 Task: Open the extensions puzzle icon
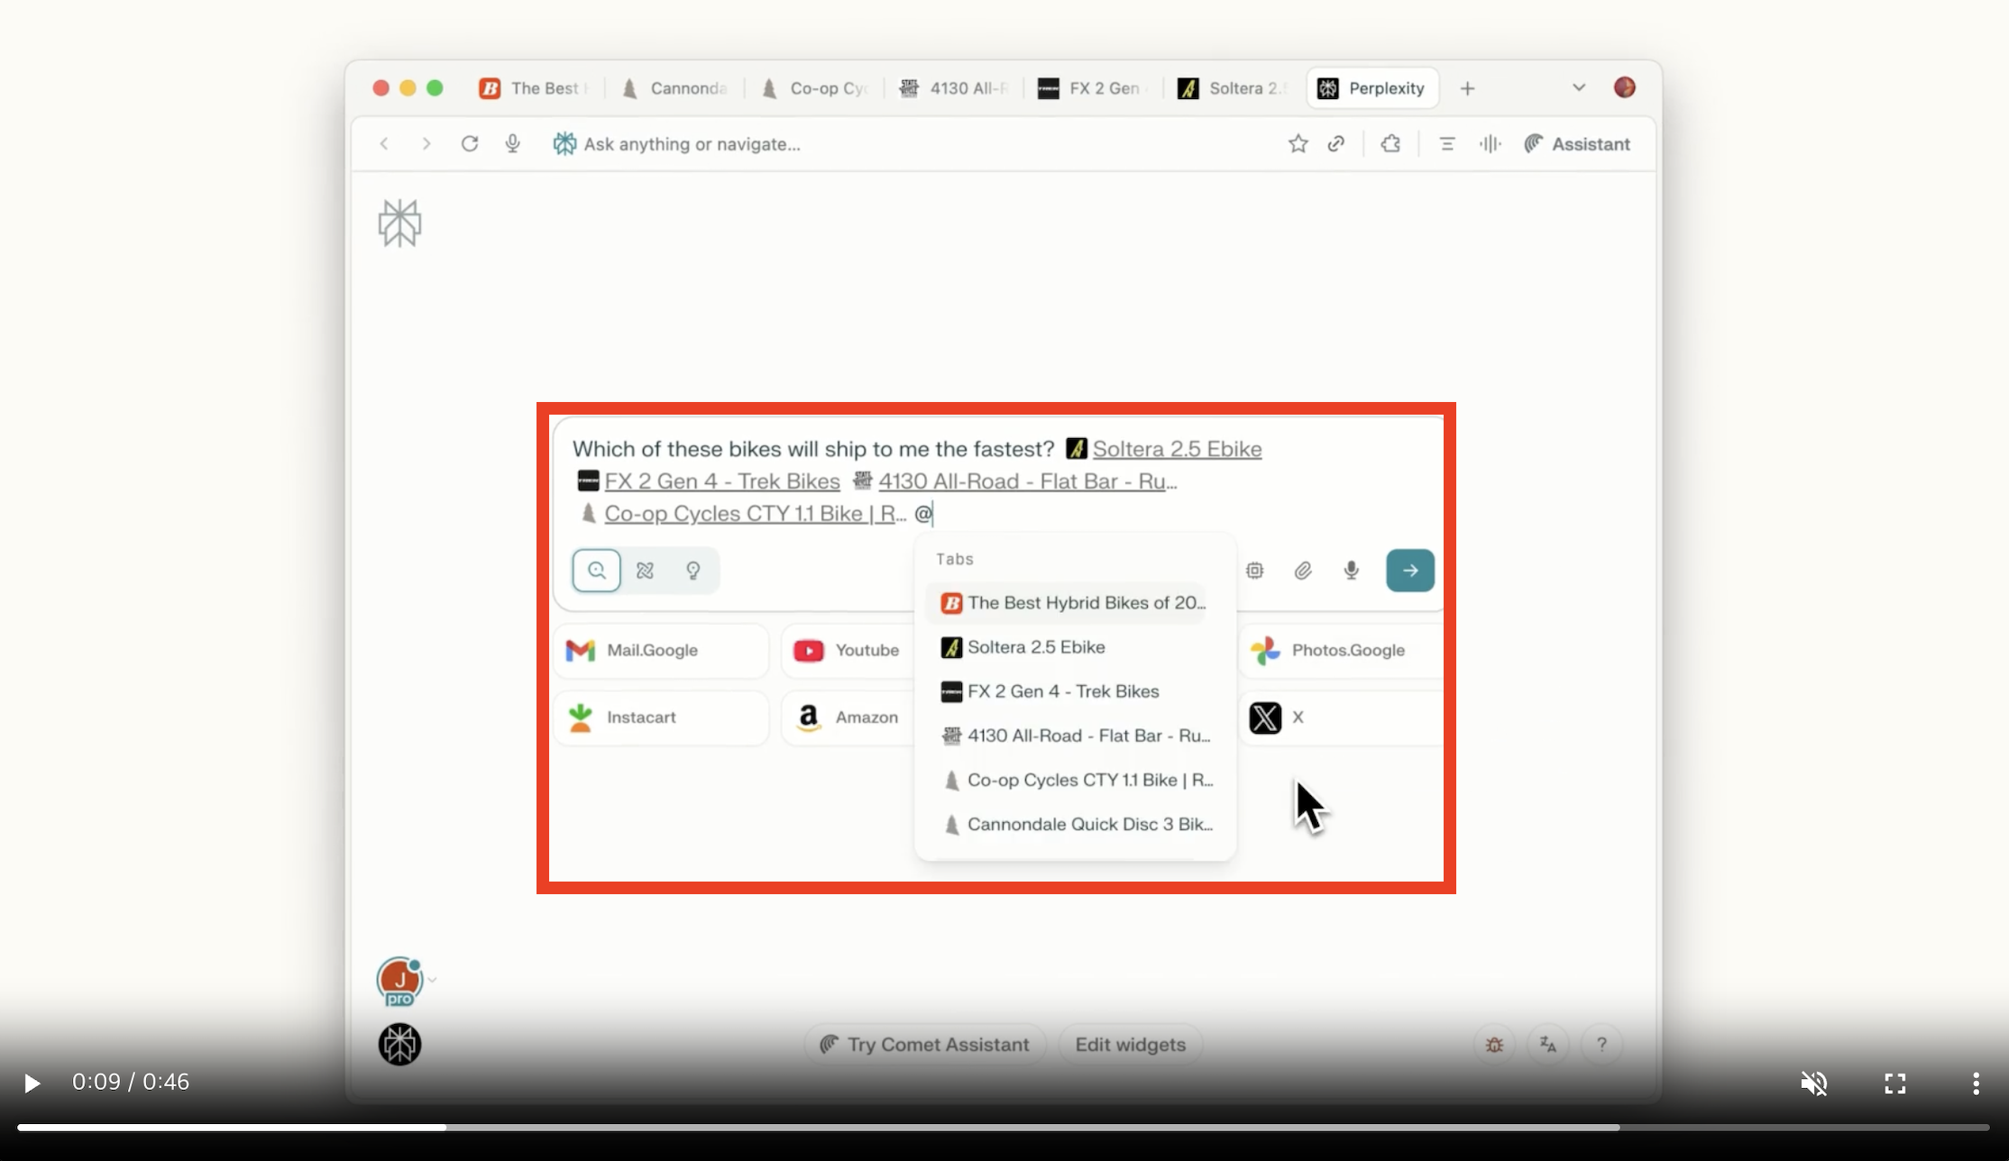1390,144
